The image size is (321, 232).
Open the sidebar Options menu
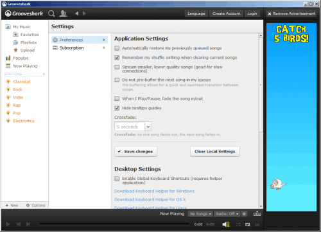pos(36,205)
